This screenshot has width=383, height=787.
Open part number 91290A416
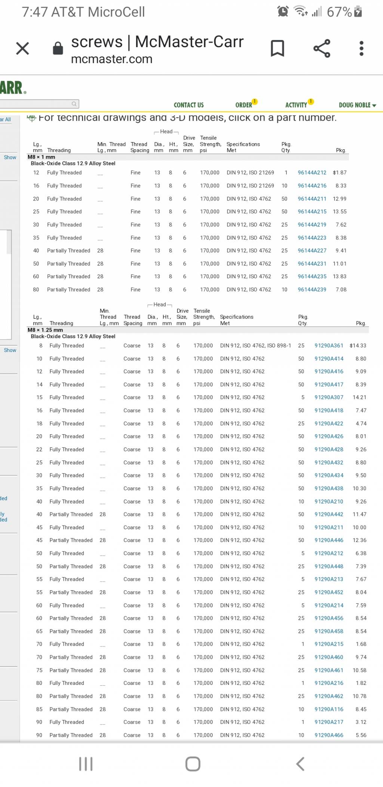[x=329, y=371]
